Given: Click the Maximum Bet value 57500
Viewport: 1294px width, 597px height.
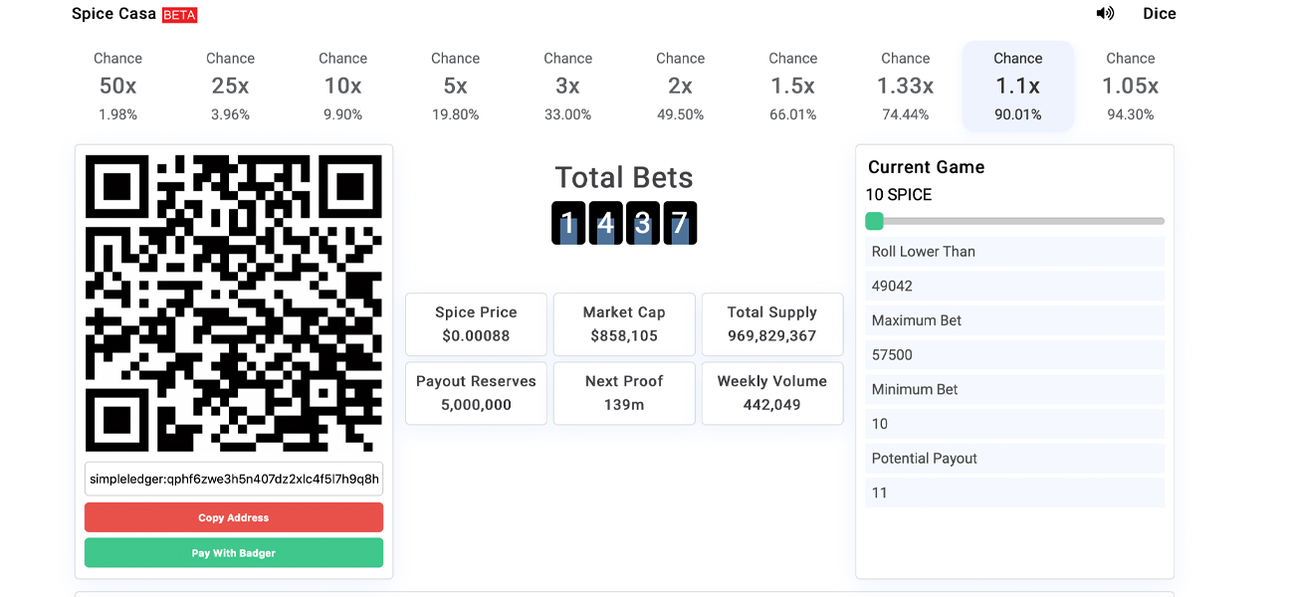Looking at the screenshot, I should click(1015, 355).
